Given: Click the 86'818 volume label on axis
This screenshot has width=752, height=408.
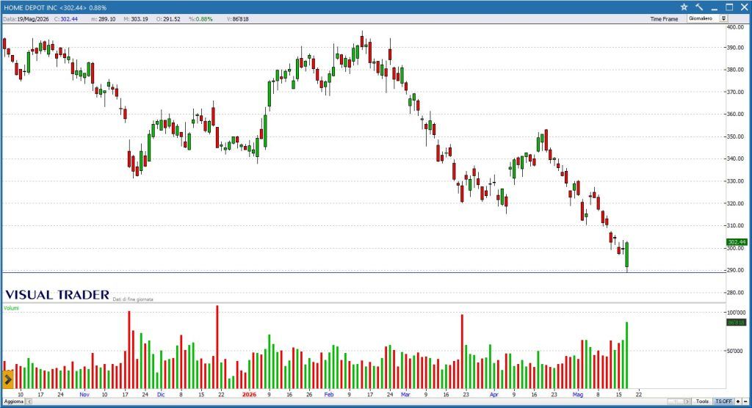Looking at the screenshot, I should coord(736,323).
